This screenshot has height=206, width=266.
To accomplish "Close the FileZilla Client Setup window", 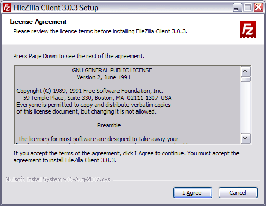I will 259,7.
